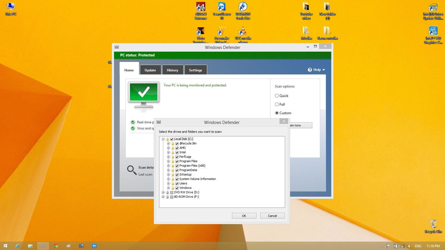
Task: Click the ENG language indicator
Action: click(x=418, y=246)
